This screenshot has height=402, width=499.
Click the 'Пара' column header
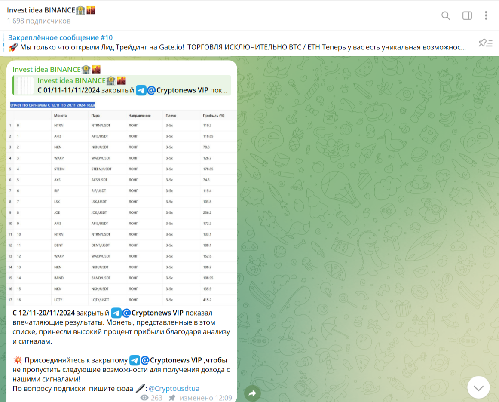click(95, 116)
